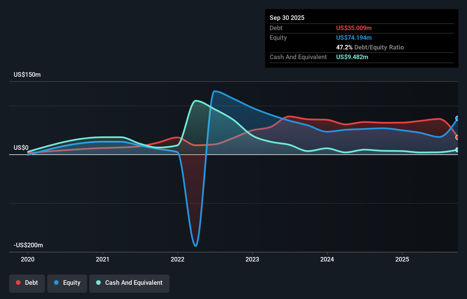Screen dimensions: 467x299
Task: Click the US$74.194m equity value
Action: (354, 38)
